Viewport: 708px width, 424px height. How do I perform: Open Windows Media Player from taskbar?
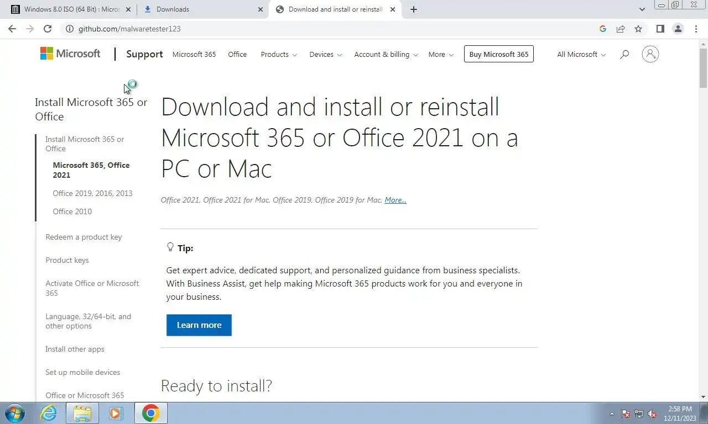point(116,413)
